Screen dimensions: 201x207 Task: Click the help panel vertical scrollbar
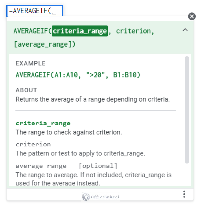click(x=187, y=110)
